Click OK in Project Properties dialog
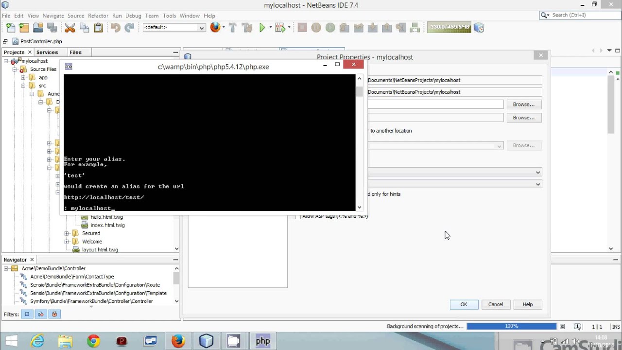 click(464, 304)
